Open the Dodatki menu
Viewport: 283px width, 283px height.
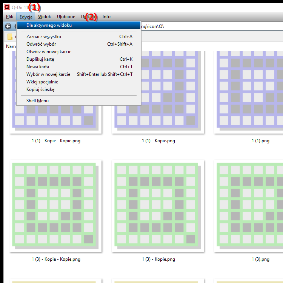88,17
